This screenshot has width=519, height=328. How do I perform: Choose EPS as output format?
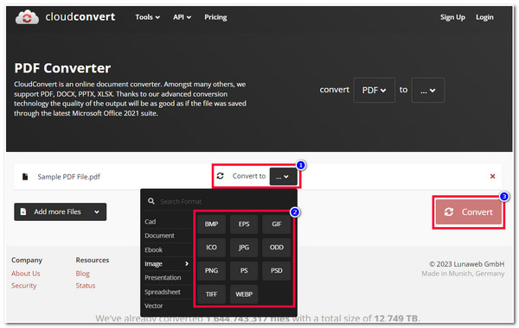(x=244, y=224)
